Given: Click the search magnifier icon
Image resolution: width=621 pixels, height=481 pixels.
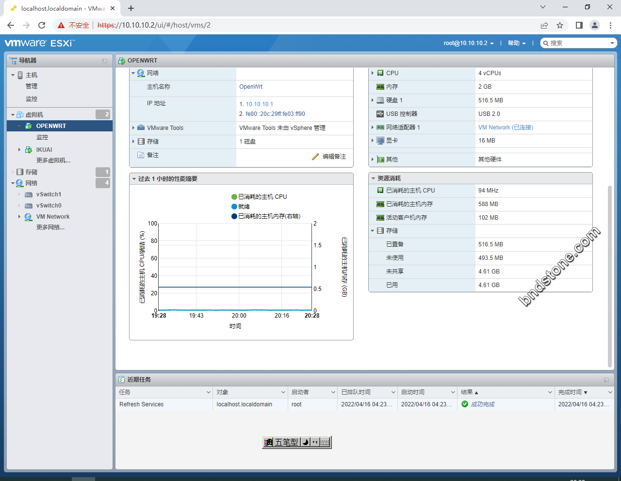Looking at the screenshot, I should (546, 43).
